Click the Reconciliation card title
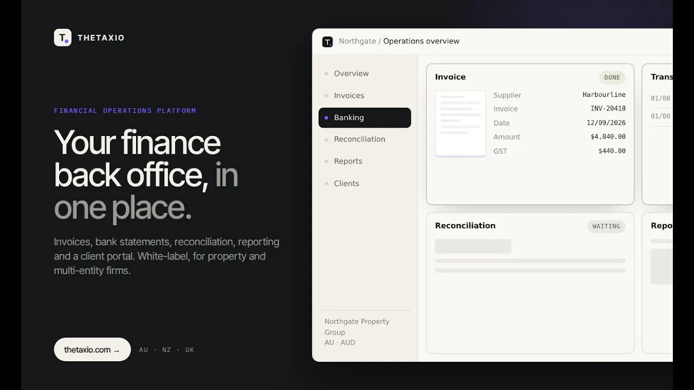The width and height of the screenshot is (694, 390). click(465, 226)
